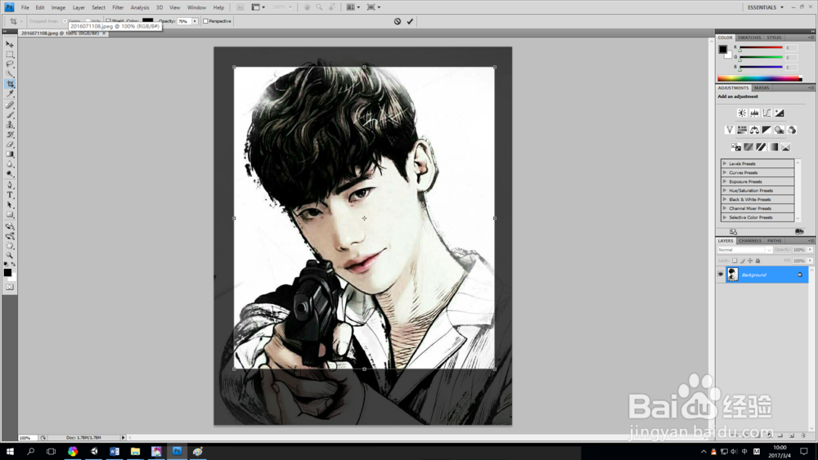The width and height of the screenshot is (818, 460).
Task: Enable the Perspective checkbox
Action: pos(205,21)
